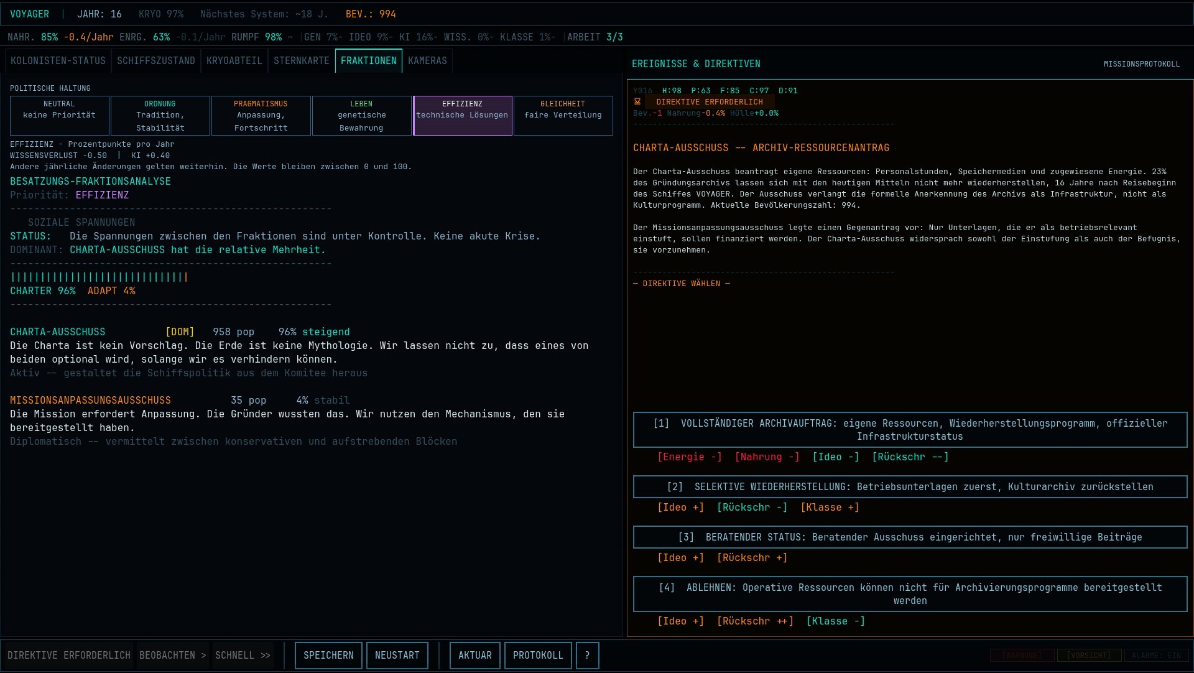Click the hourglass icon beside DIREKTIVE ERFORDERLICH
This screenshot has height=673, width=1194.
[637, 102]
